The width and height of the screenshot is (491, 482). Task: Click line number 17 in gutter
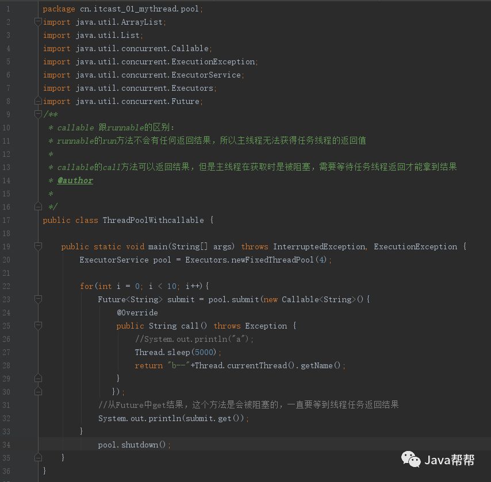click(6, 220)
